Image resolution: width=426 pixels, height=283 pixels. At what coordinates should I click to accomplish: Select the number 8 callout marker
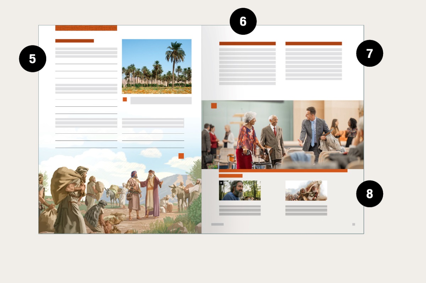370,194
